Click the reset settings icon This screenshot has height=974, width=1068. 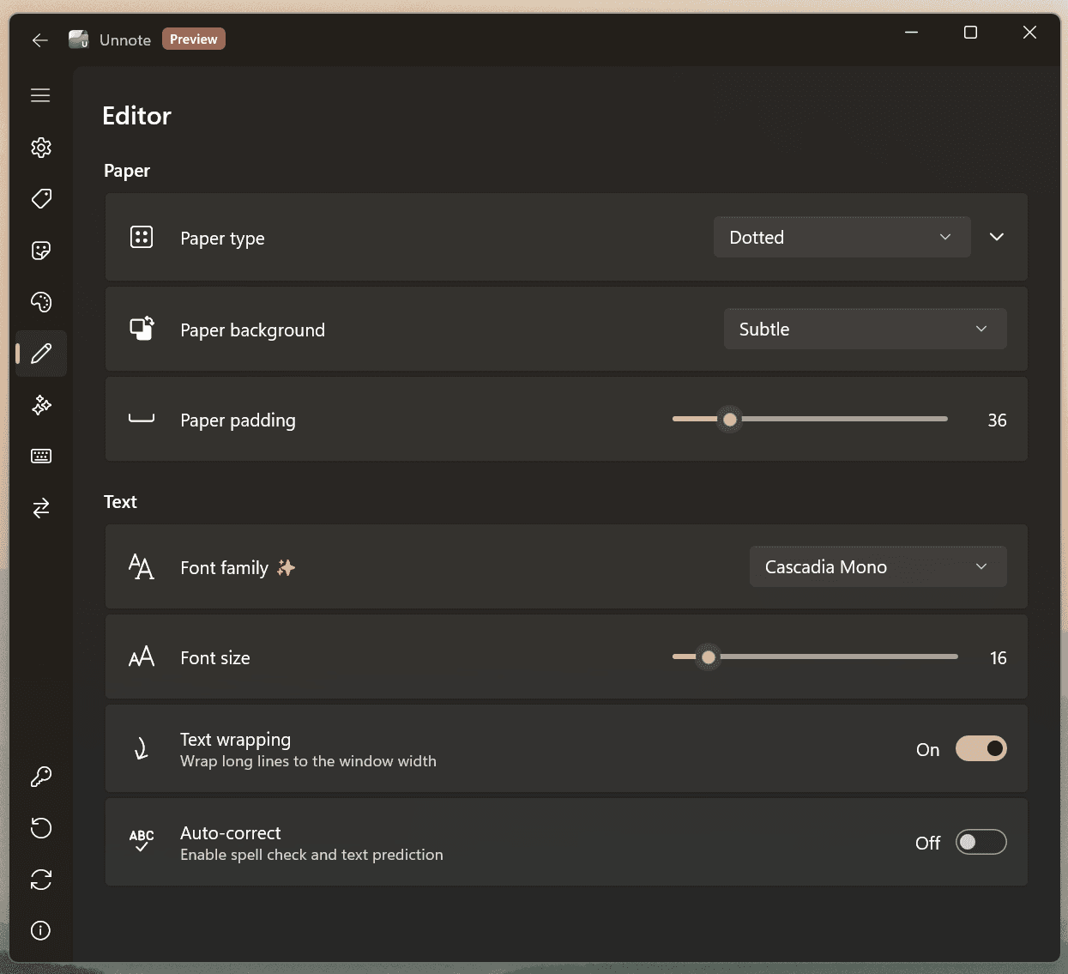pos(40,828)
